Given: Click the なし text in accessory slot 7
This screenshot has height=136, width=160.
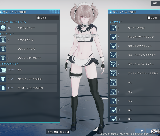Looking at the screenshot, I should pyautogui.click(x=130, y=82).
